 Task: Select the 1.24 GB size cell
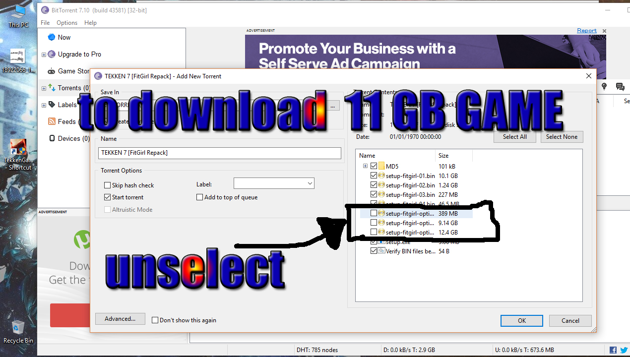[448, 185]
